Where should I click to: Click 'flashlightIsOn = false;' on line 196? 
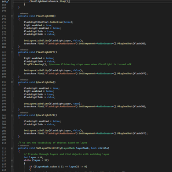point(39,97)
